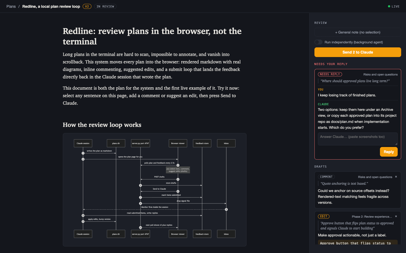Click step 5 marker at 'store drafts'
The height and width of the screenshot is (253, 406).
[140, 185]
